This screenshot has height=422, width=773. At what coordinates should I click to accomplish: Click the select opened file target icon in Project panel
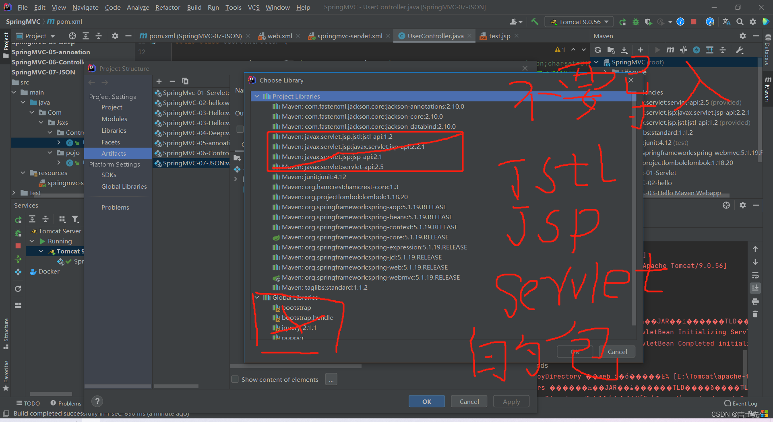point(72,36)
